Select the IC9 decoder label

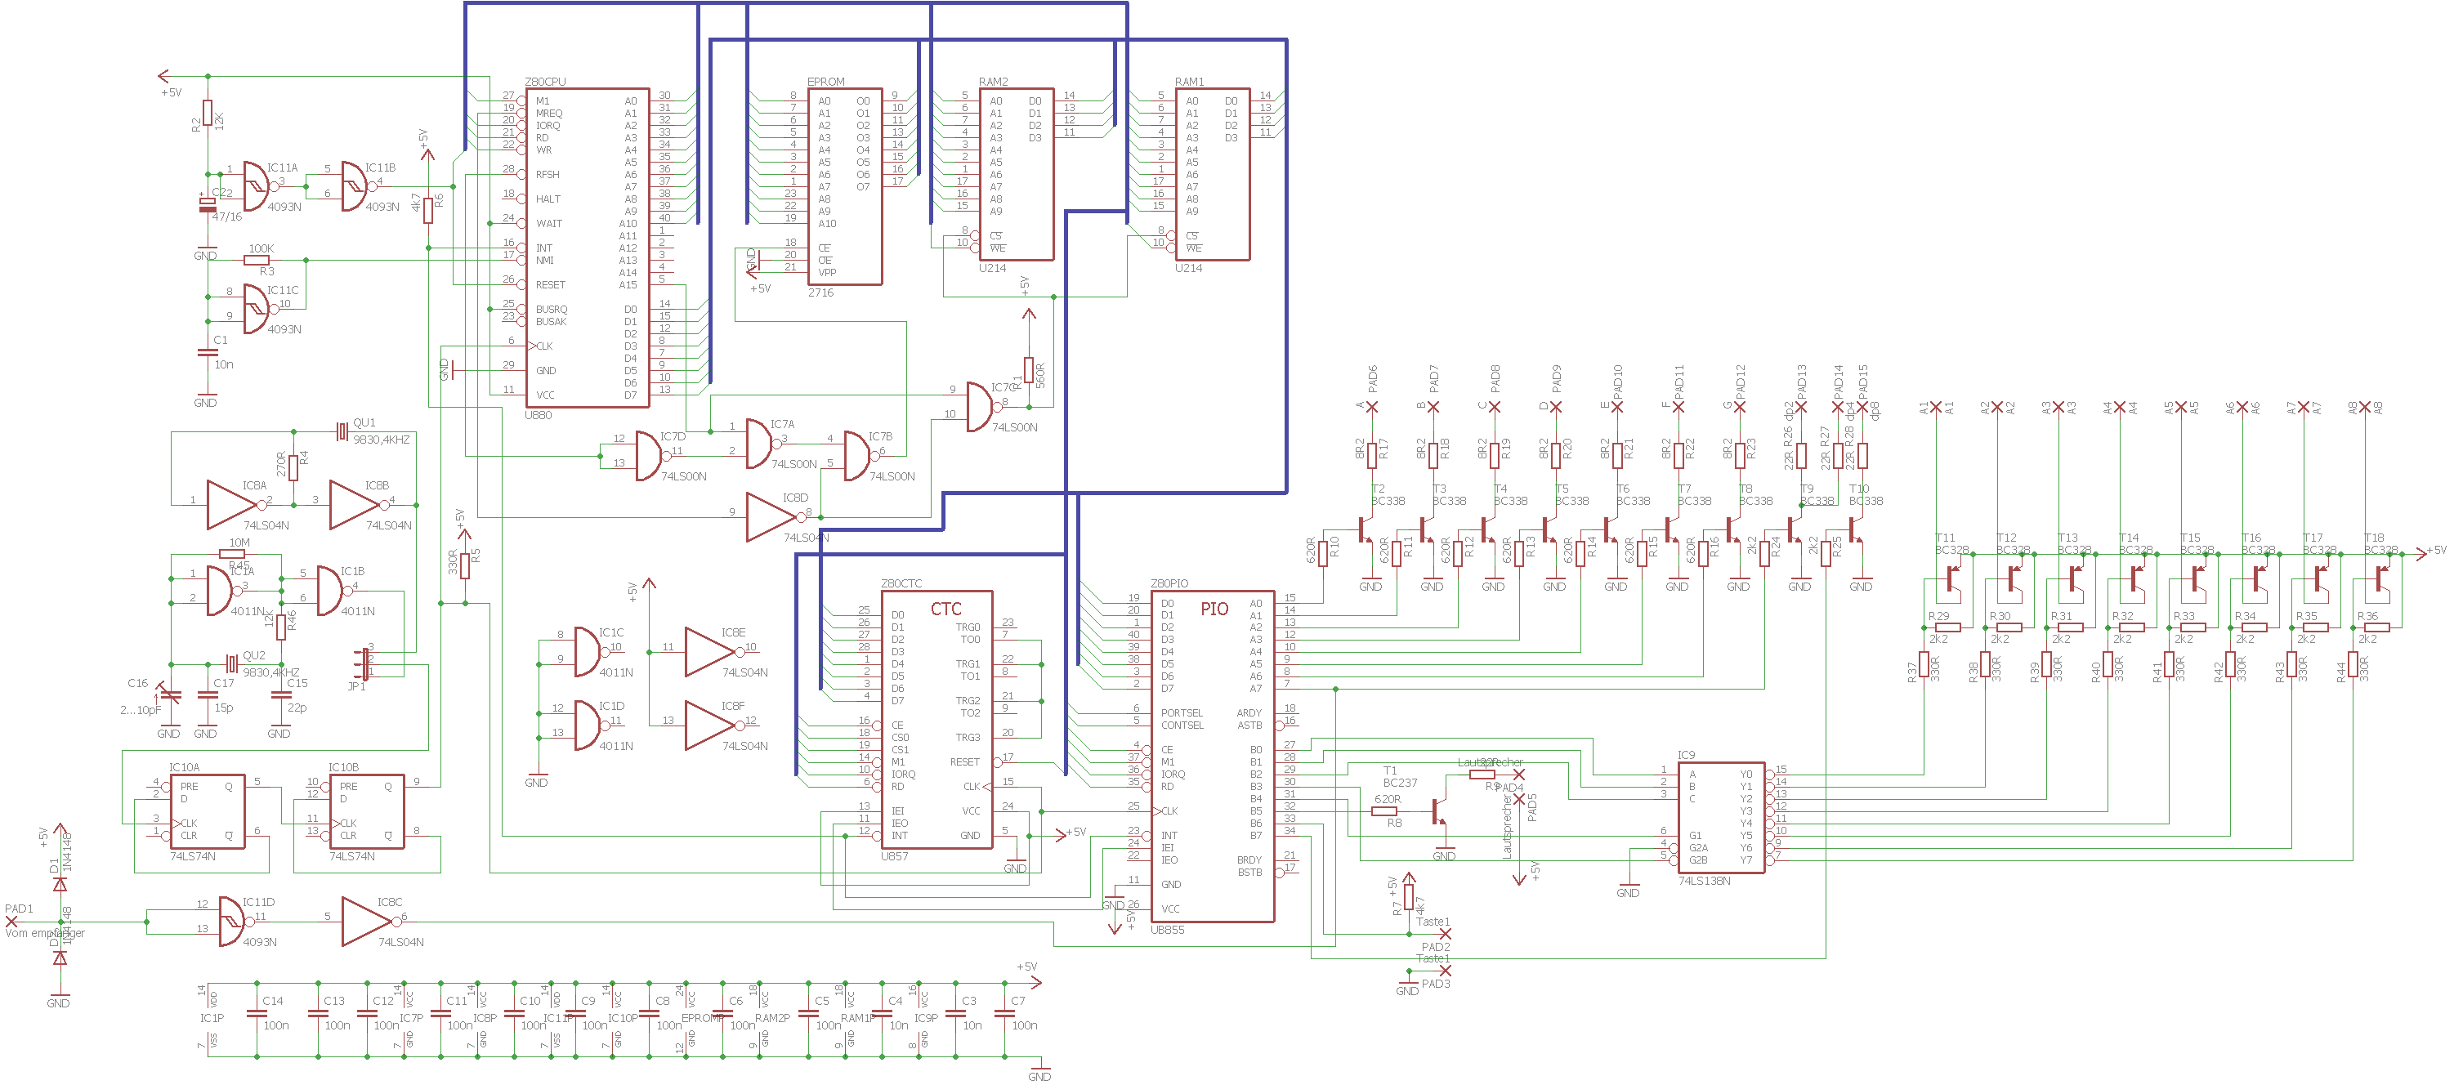pos(1686,754)
